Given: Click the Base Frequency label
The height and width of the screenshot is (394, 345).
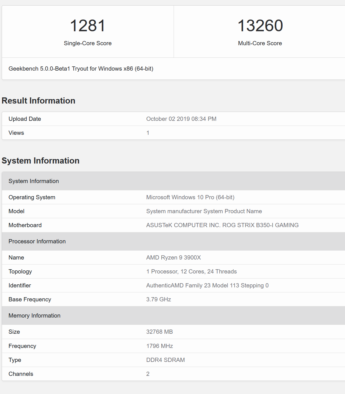Looking at the screenshot, I should (30, 299).
